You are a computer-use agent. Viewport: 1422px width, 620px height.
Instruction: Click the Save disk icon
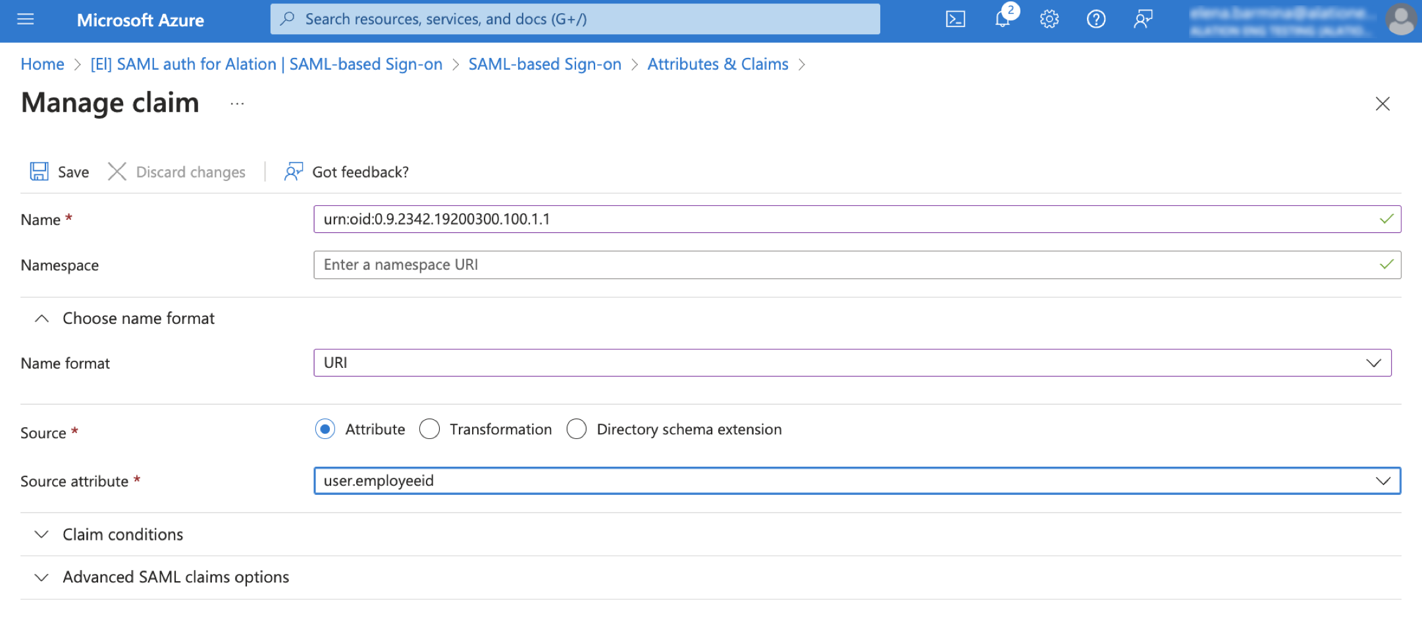(39, 172)
